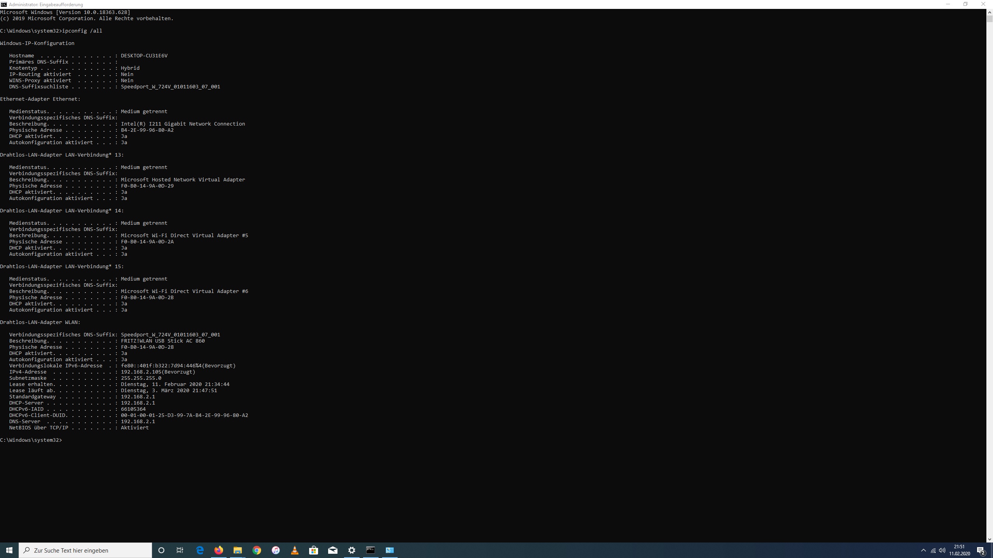This screenshot has width=993, height=558.
Task: Launch Firefox from taskbar
Action: 219,550
